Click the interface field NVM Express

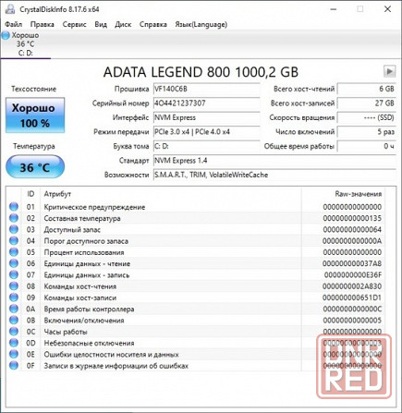(207, 117)
